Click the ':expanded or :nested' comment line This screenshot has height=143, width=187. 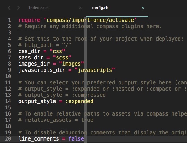point(103,89)
